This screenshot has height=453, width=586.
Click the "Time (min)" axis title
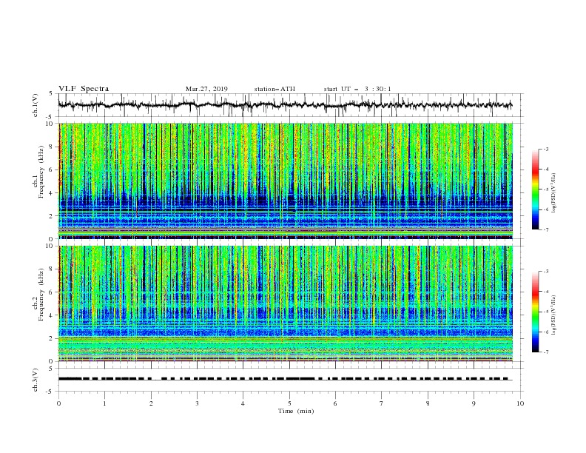[296, 411]
